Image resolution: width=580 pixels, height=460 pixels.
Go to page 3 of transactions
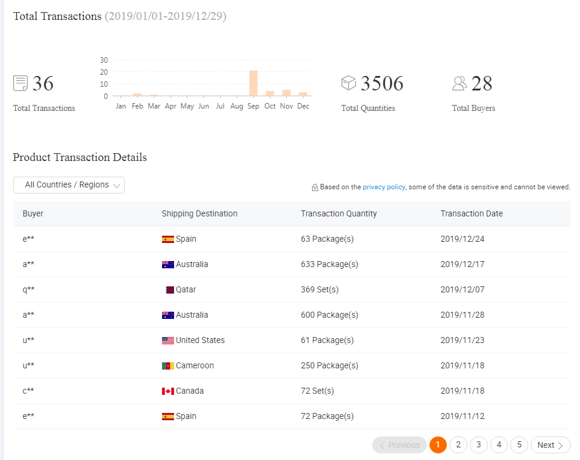[479, 445]
